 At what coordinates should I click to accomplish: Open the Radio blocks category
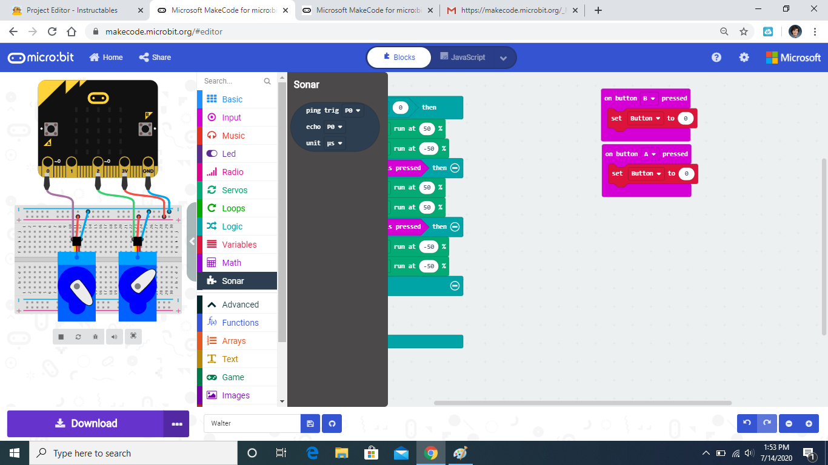coord(237,172)
